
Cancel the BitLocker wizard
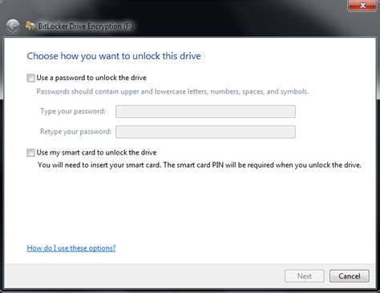pyautogui.click(x=350, y=276)
